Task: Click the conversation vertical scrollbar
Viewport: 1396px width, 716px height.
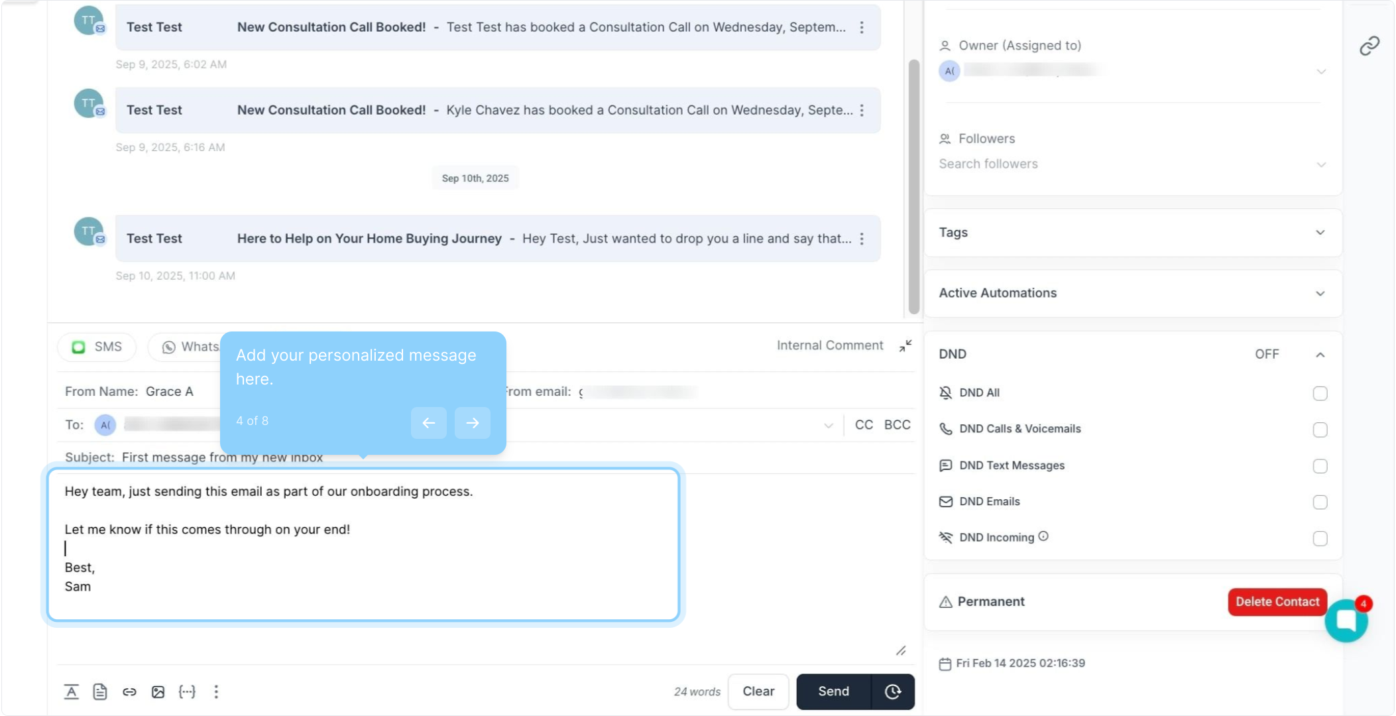Action: pyautogui.click(x=913, y=186)
